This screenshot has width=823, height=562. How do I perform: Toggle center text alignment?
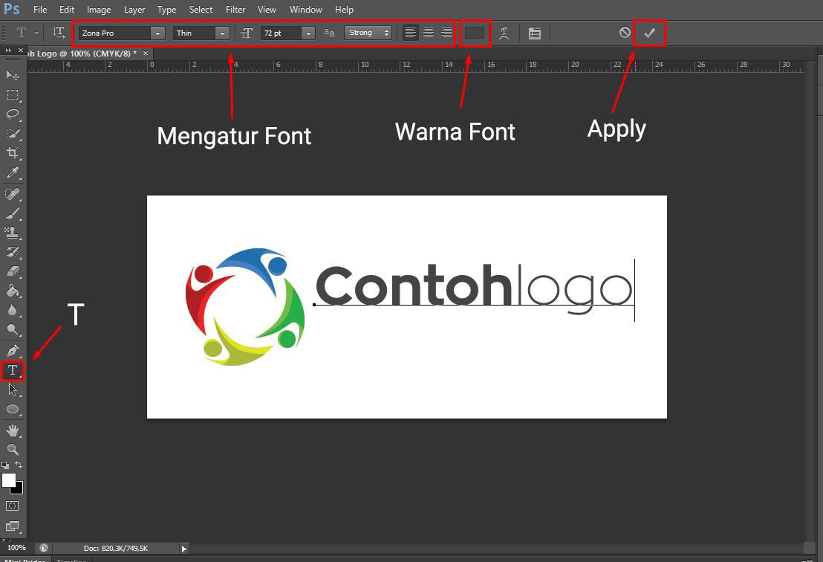coord(428,33)
